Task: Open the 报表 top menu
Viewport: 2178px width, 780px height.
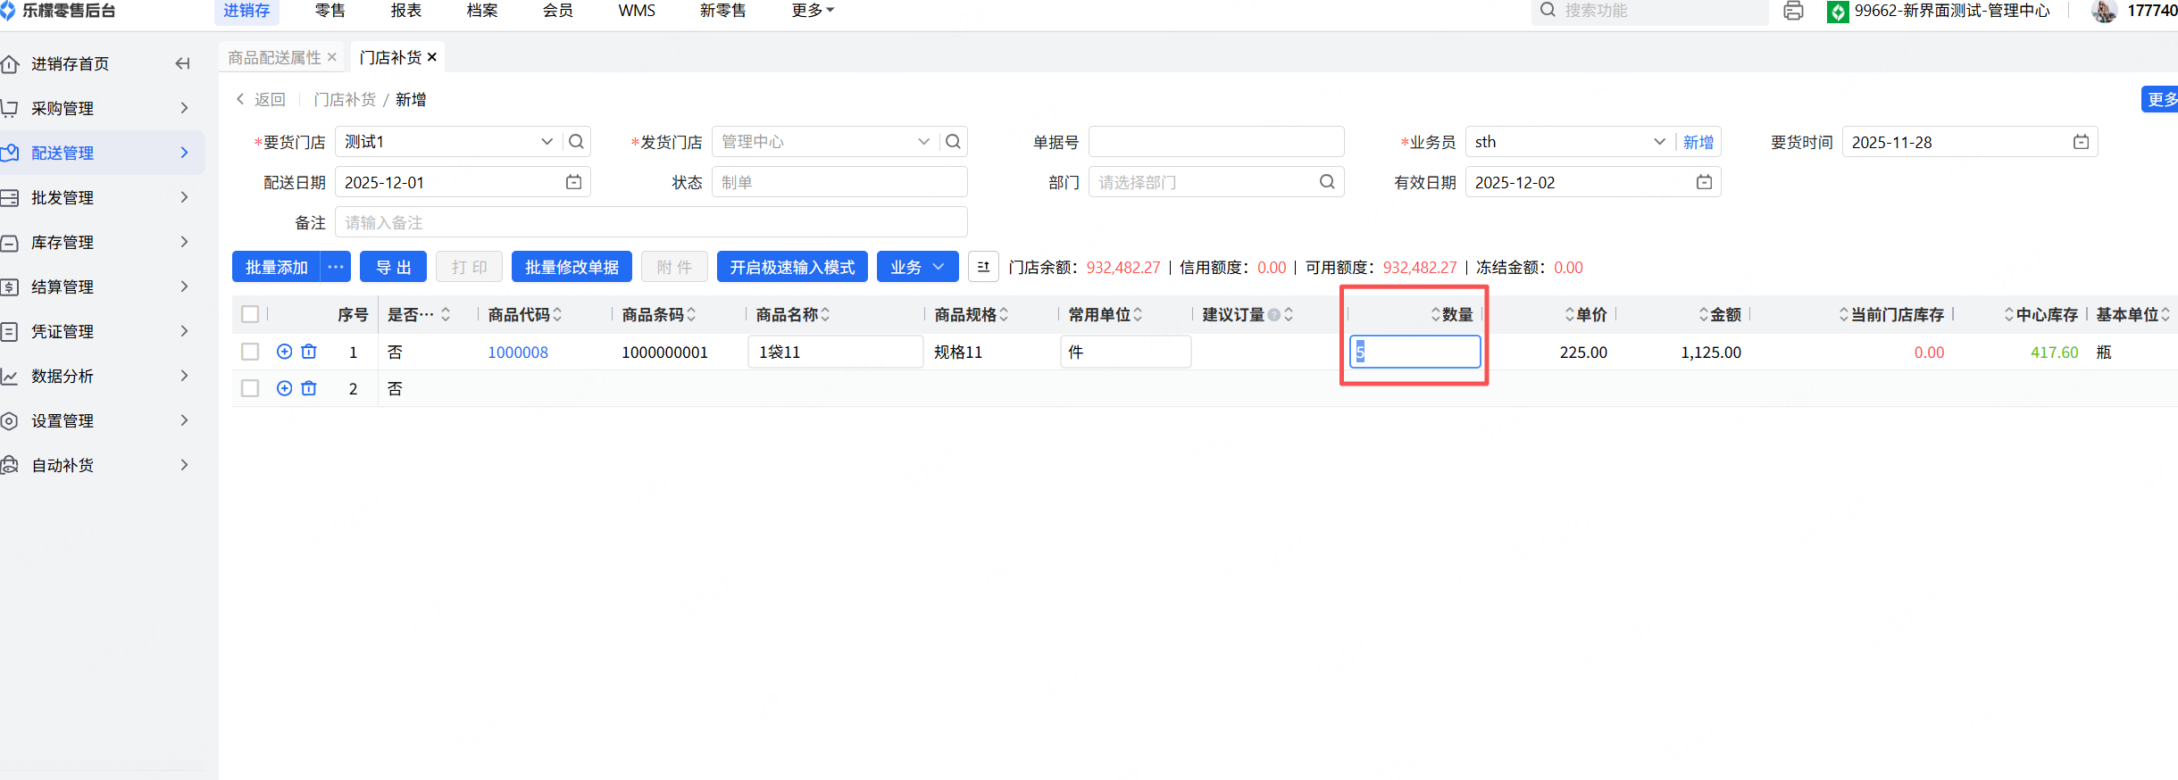Action: [406, 11]
